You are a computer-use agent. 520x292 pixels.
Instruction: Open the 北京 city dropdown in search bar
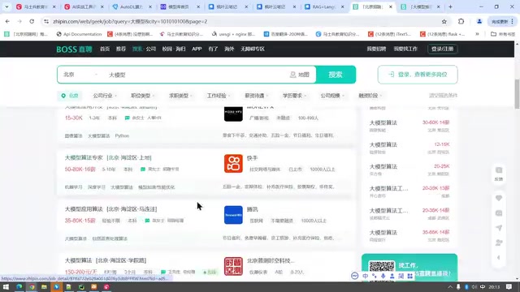coord(80,75)
